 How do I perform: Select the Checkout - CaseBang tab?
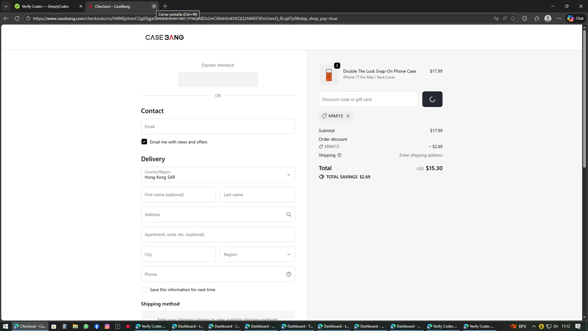tap(118, 6)
